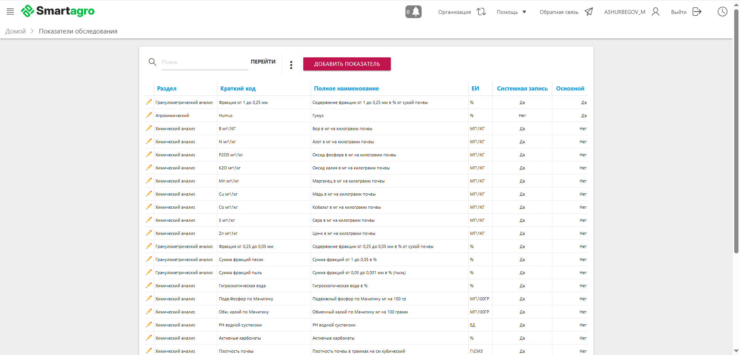Sort by Системная запись column header
Screen dimensions: 740x355
tap(522, 89)
